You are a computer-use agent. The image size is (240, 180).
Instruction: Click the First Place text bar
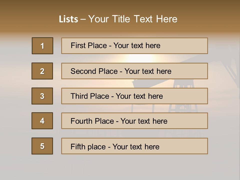pyautogui.click(x=134, y=46)
